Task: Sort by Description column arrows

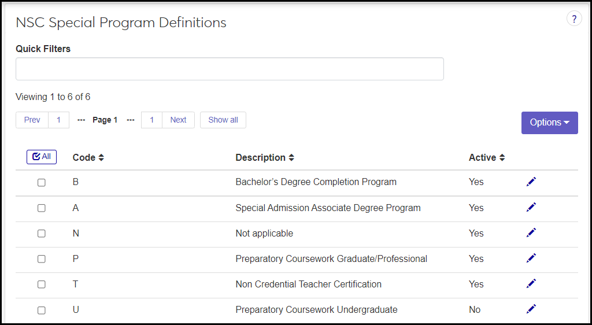Action: point(291,158)
